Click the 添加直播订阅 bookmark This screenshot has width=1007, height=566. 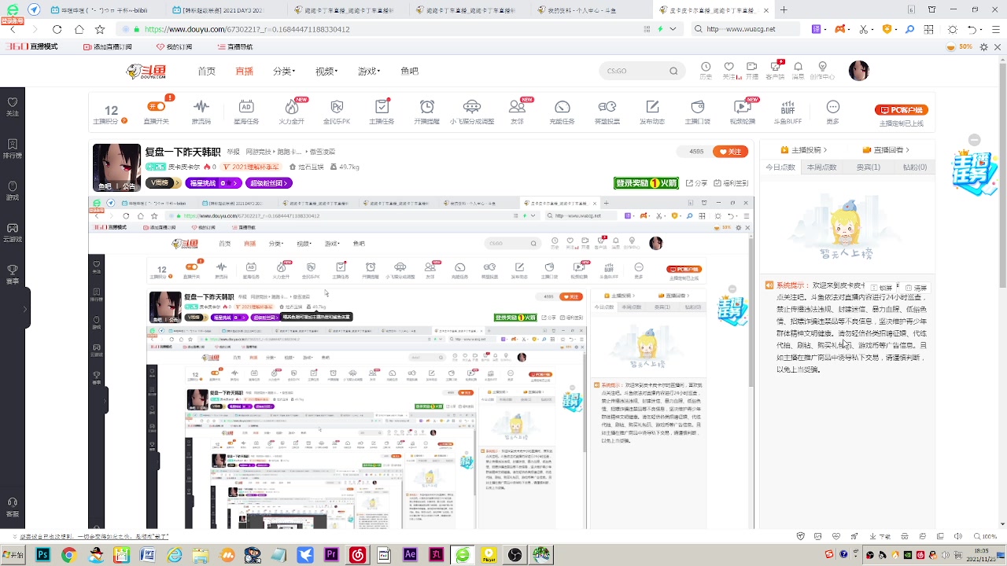(x=108, y=47)
